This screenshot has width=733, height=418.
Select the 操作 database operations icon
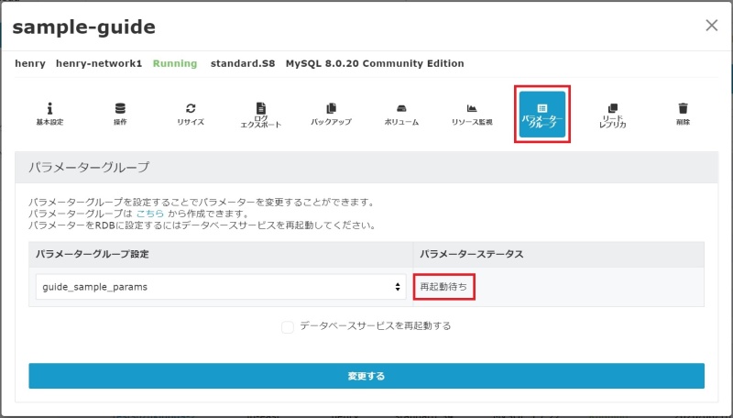pyautogui.click(x=120, y=114)
